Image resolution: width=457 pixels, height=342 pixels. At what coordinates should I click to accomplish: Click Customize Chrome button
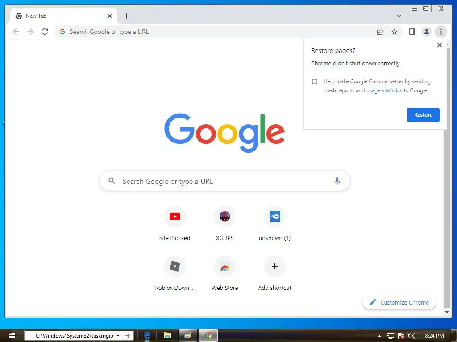click(x=399, y=302)
